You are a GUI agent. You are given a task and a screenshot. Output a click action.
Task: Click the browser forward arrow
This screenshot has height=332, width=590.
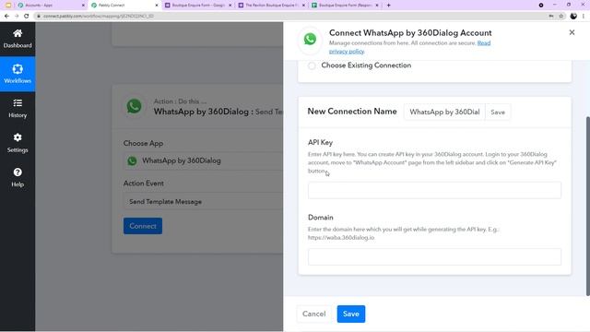coord(17,17)
